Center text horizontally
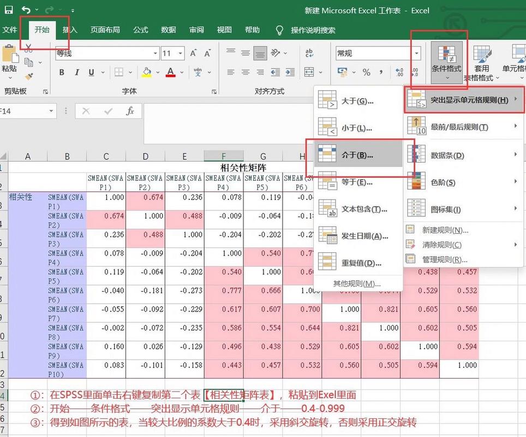The image size is (526, 437). tap(246, 72)
